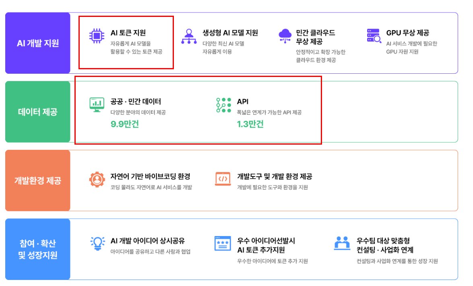Screen dimensions: 473x286
Task: Click description 아이디어를 공유하고 다른 사람과 협업
Action: click(x=150, y=252)
